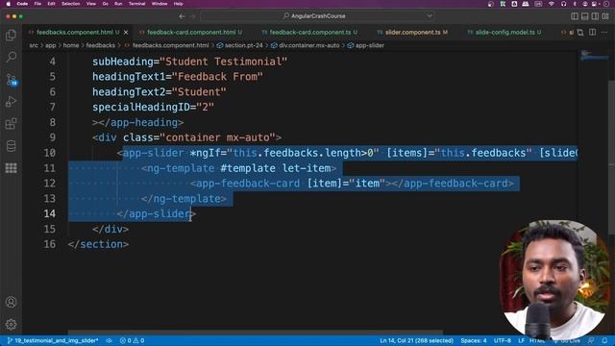Select 'app' breadcrumb segment
The height and width of the screenshot is (346, 615).
click(x=51, y=45)
